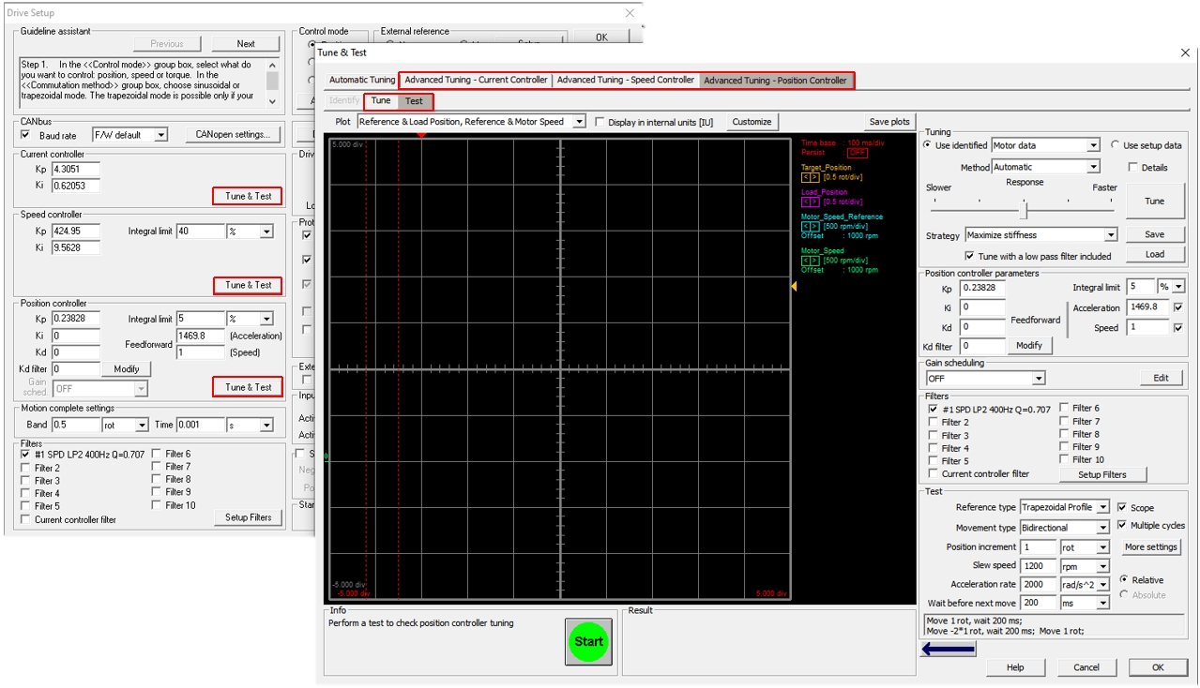
Task: Click Motor_Speed_Reference right scale arrow
Action: point(814,225)
